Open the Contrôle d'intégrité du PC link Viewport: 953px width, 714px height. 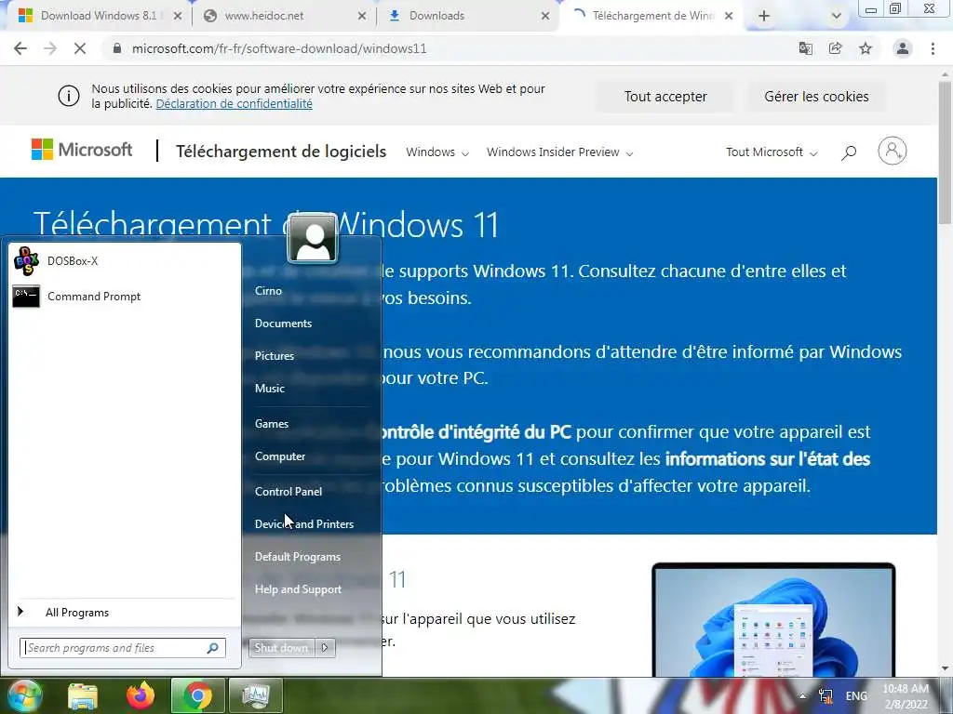(476, 432)
